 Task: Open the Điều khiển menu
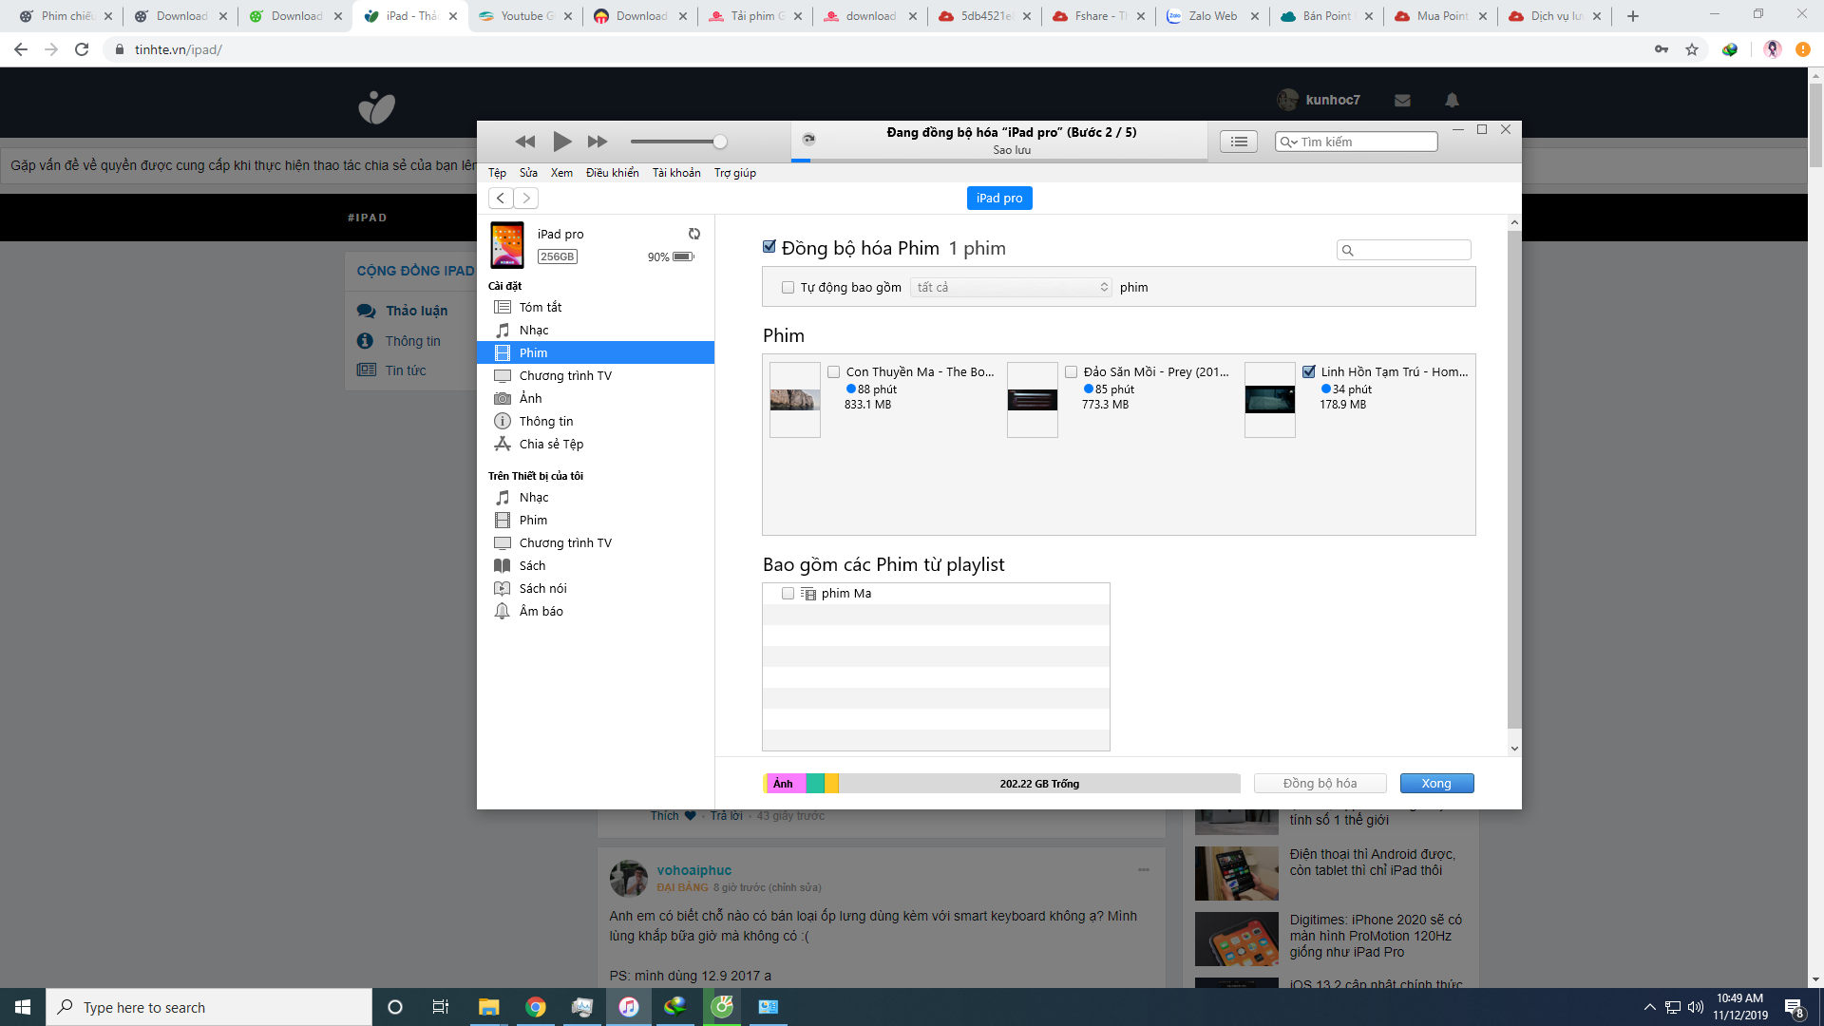(613, 172)
